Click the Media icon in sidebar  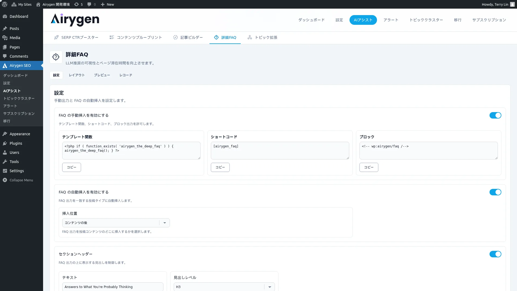click(5, 38)
